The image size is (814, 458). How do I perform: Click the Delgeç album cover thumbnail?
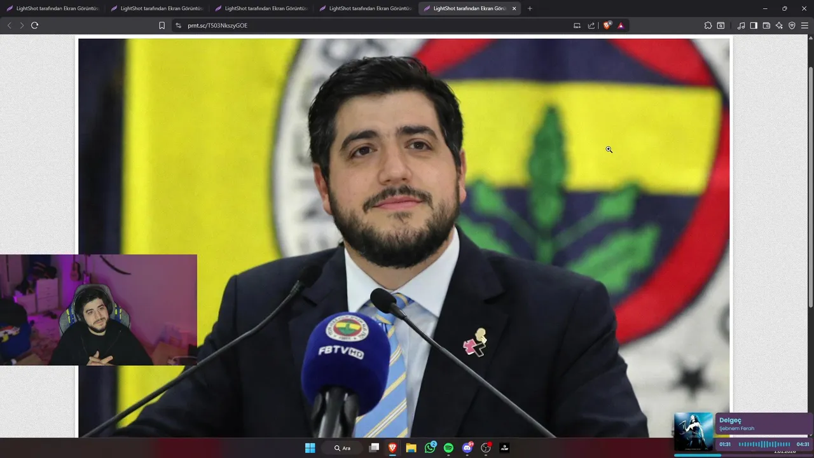tap(693, 432)
